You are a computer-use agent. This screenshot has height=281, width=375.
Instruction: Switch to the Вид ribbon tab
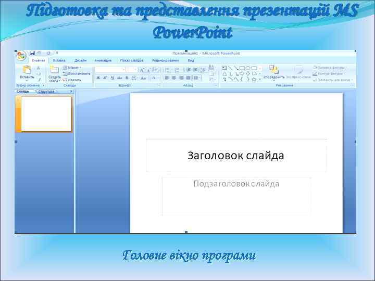click(x=191, y=60)
